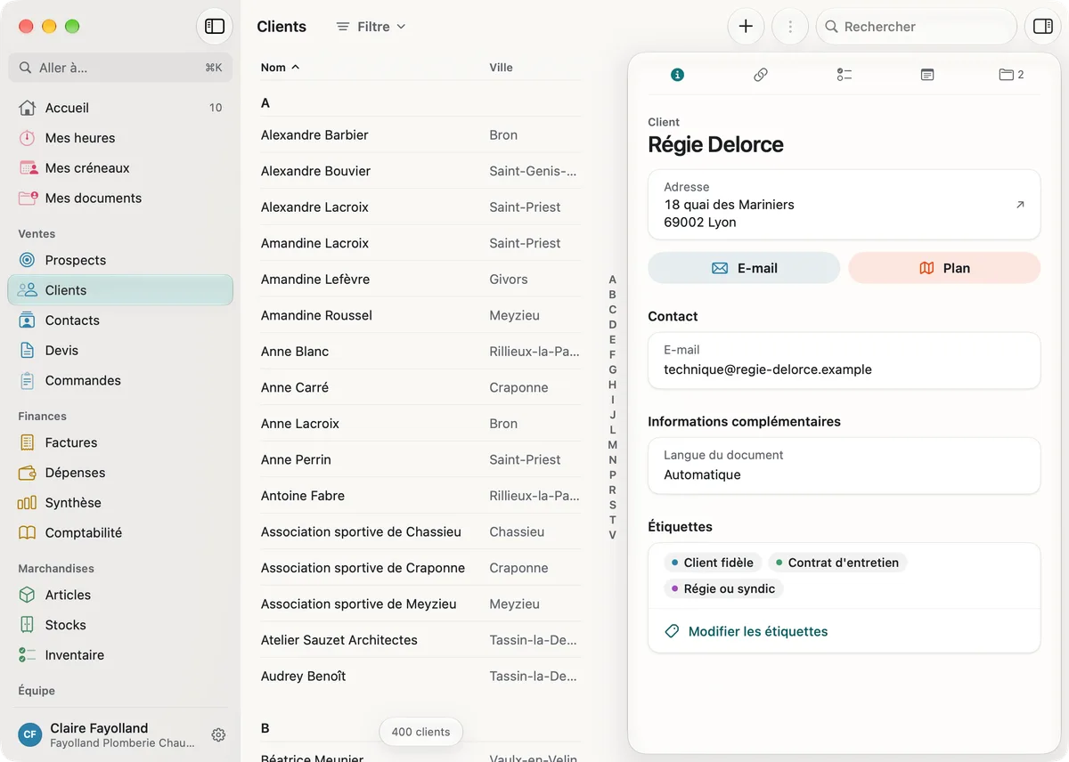The width and height of the screenshot is (1069, 762).
Task: Click the Rechercher search field
Action: [x=917, y=27]
